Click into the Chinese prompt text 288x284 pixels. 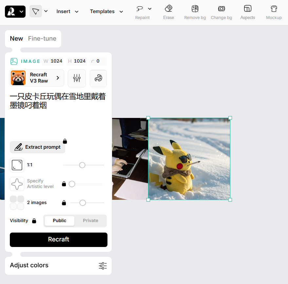click(58, 101)
